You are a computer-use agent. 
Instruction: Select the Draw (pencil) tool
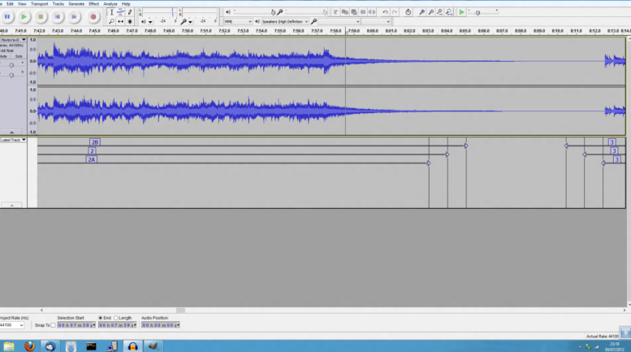130,12
